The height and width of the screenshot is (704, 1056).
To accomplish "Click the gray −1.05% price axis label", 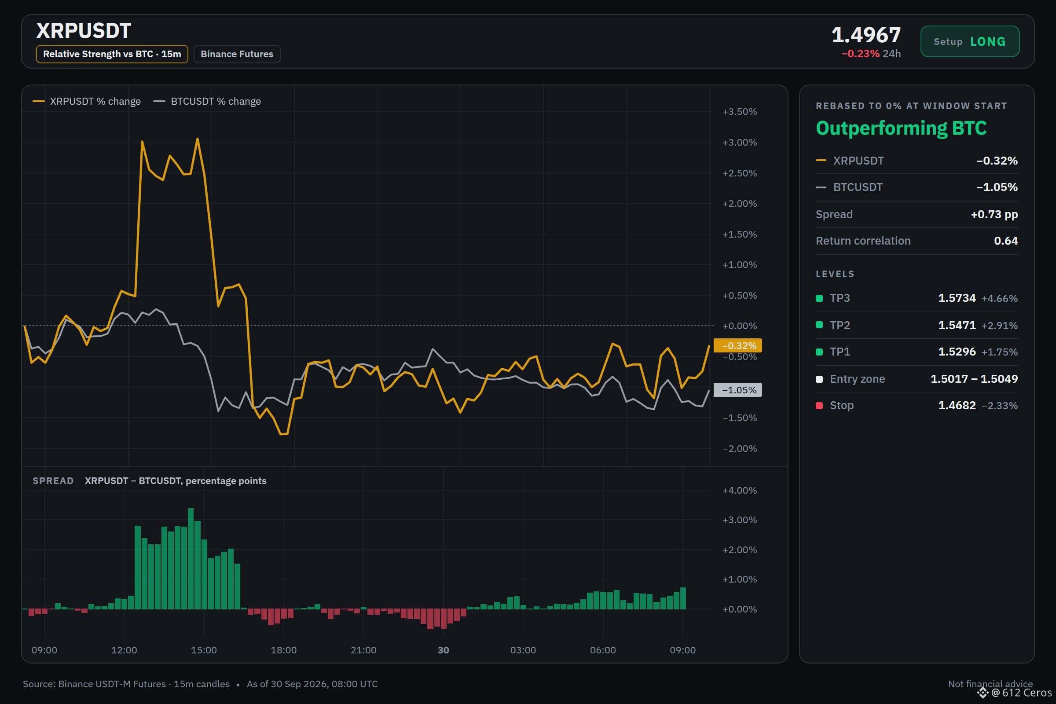I will coord(738,390).
